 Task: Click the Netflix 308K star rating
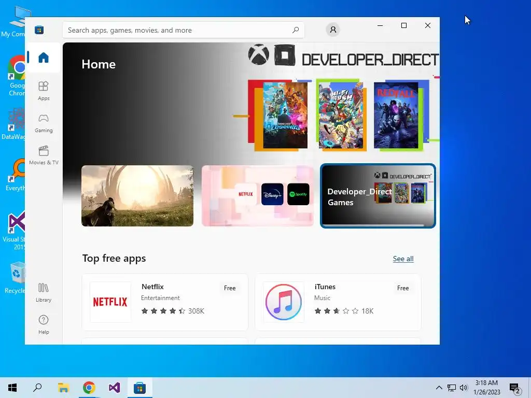pos(173,311)
